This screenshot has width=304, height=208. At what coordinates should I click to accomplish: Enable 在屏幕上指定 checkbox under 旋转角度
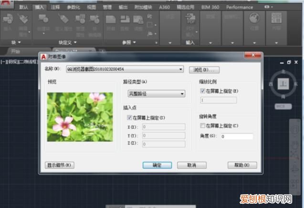pyautogui.click(x=202, y=125)
